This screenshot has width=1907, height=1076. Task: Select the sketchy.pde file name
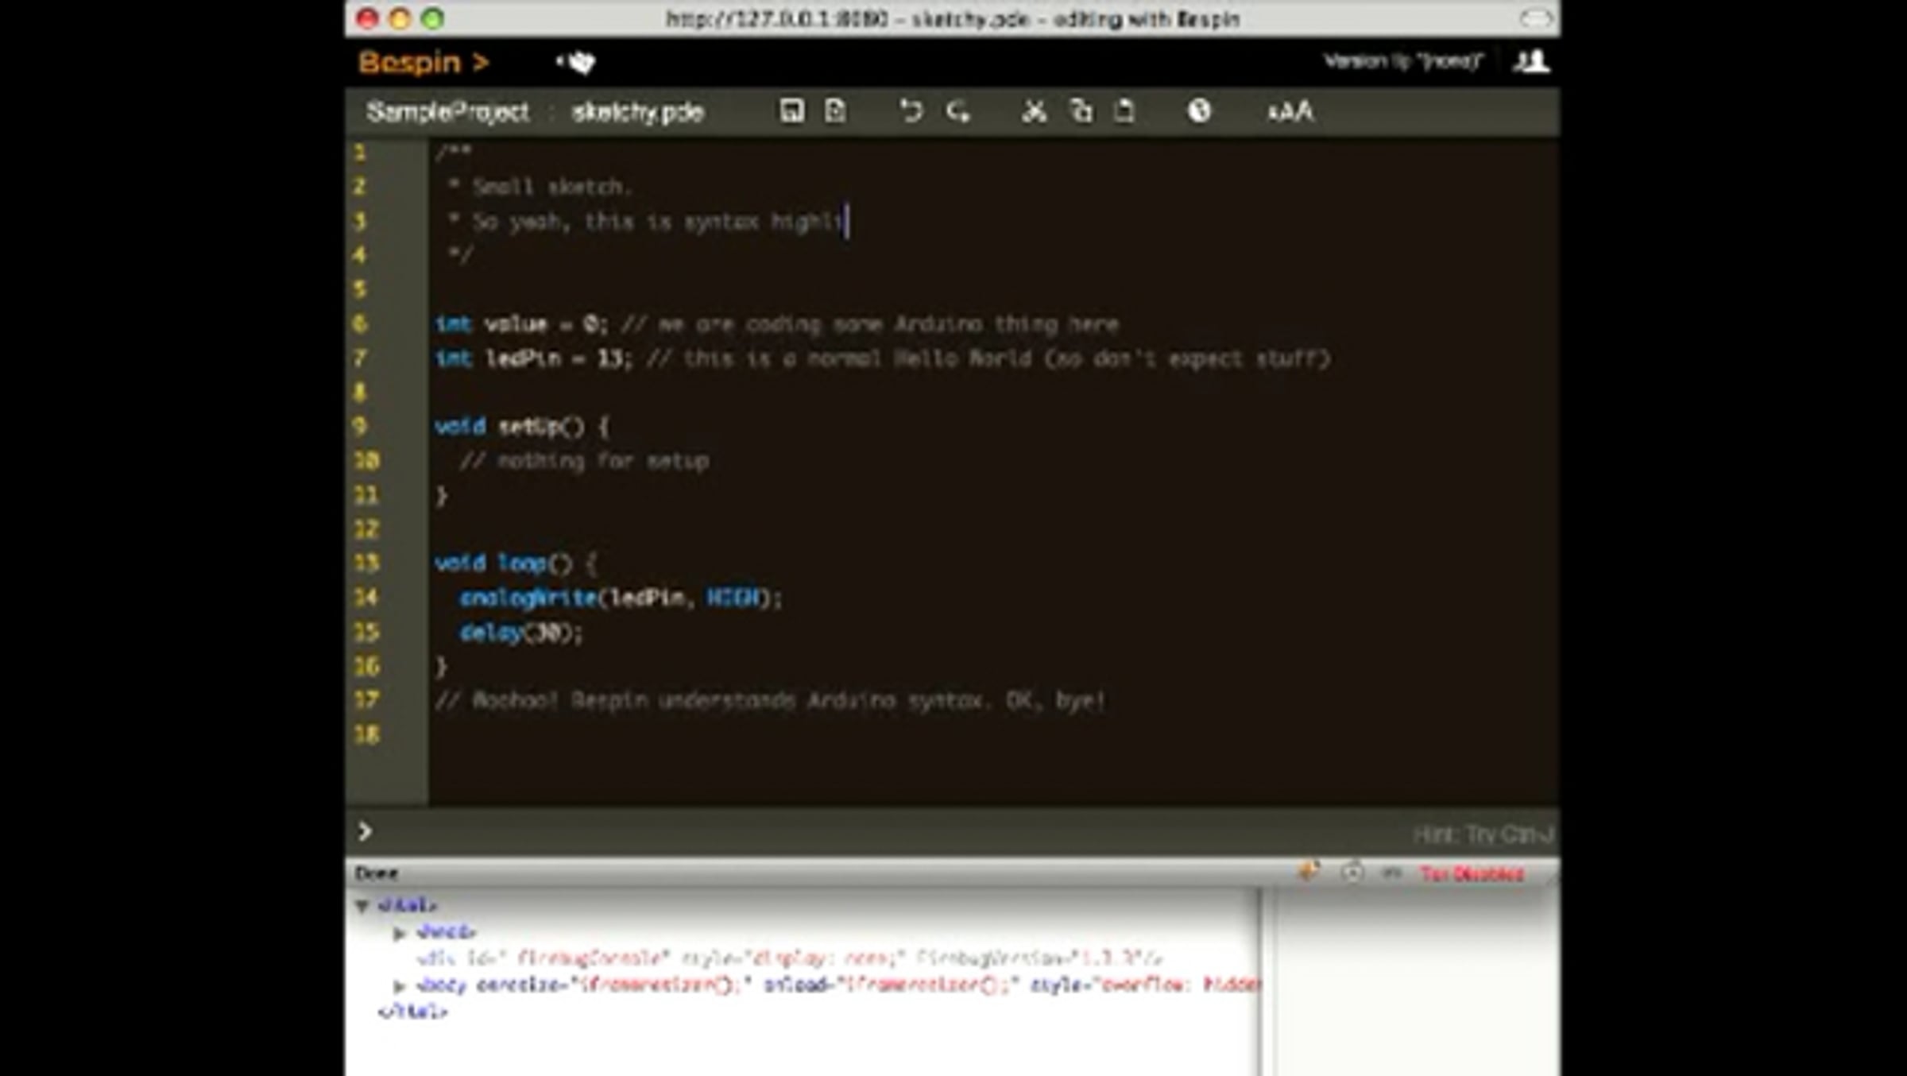tap(638, 112)
